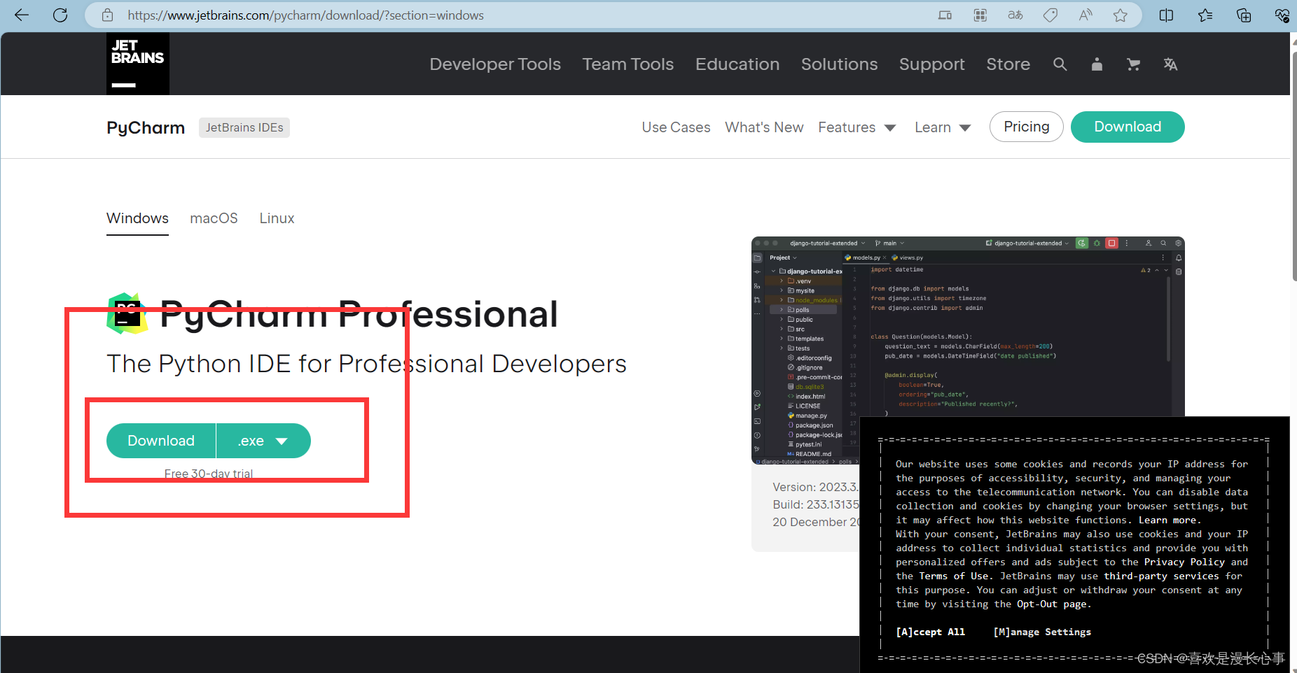Viewport: 1297px width, 673px height.
Task: Select the macOS tab
Action: 214,218
